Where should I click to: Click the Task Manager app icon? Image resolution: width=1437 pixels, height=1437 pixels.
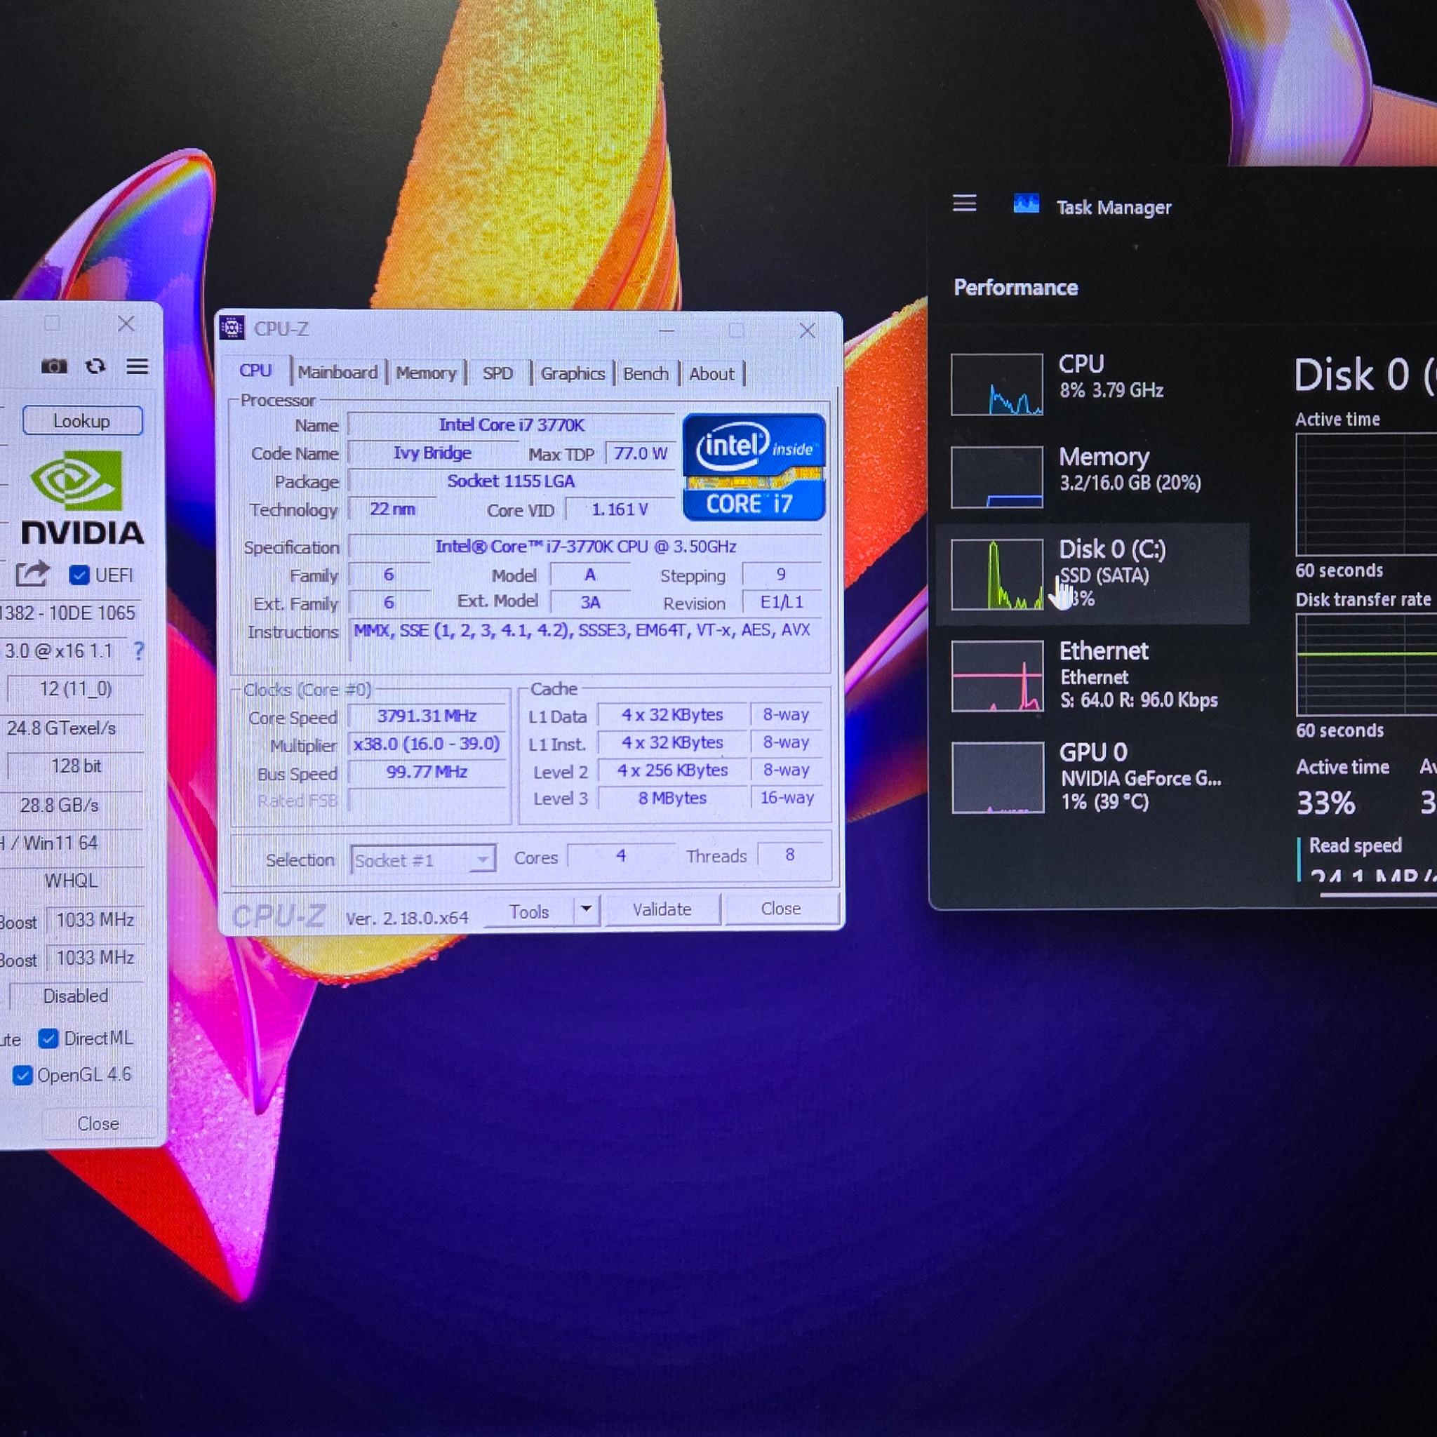tap(1027, 203)
